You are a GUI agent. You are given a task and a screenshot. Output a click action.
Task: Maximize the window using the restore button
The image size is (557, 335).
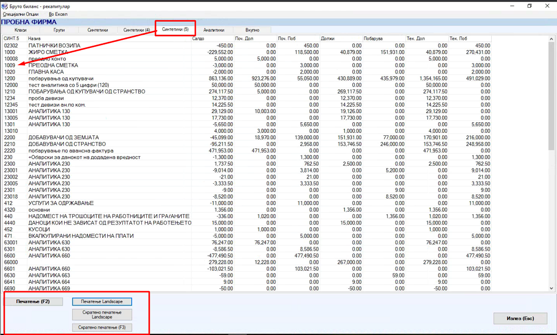tap(529, 5)
